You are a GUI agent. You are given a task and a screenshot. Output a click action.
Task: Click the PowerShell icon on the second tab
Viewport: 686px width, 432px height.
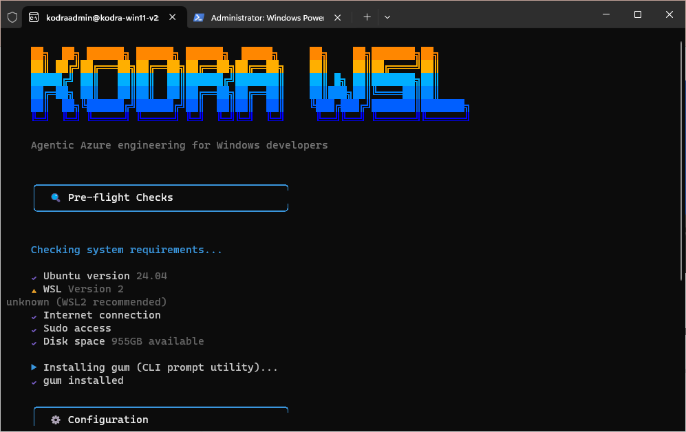click(199, 17)
